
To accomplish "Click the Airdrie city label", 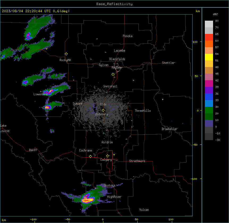I will coord(107,142).
